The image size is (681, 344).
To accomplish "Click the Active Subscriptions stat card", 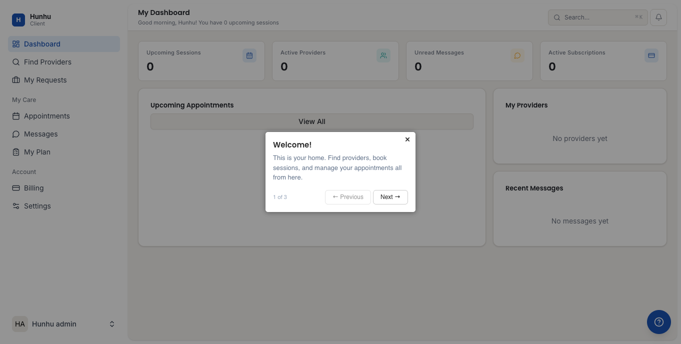I will 603,61.
